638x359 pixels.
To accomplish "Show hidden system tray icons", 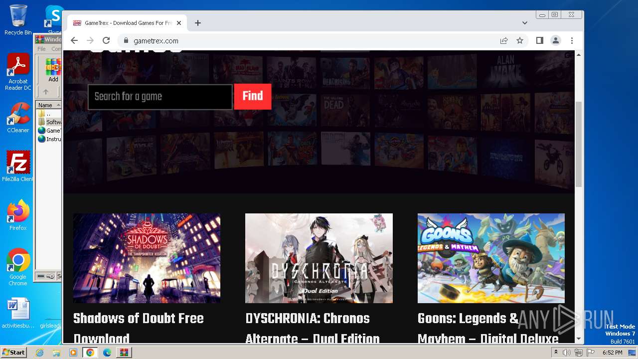I will click(556, 353).
